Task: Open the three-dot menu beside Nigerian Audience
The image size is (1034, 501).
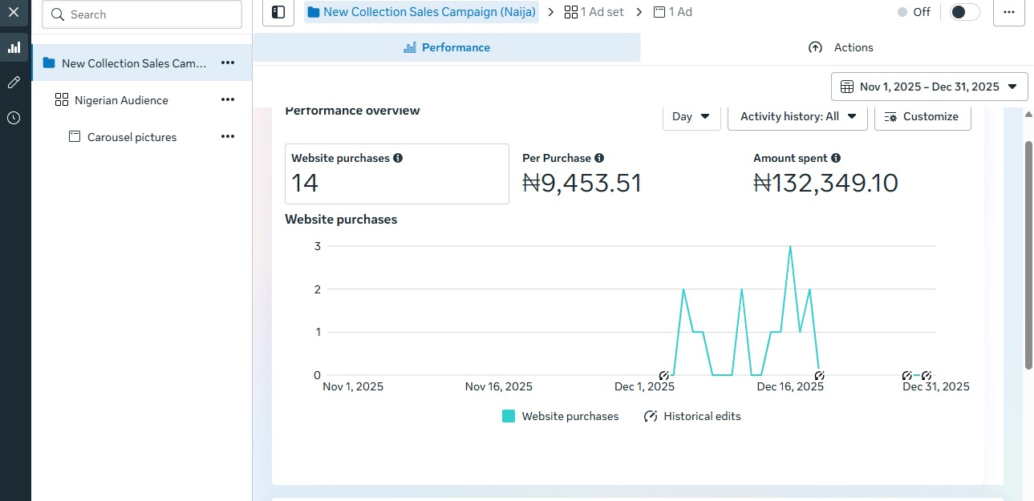Action: pos(228,99)
